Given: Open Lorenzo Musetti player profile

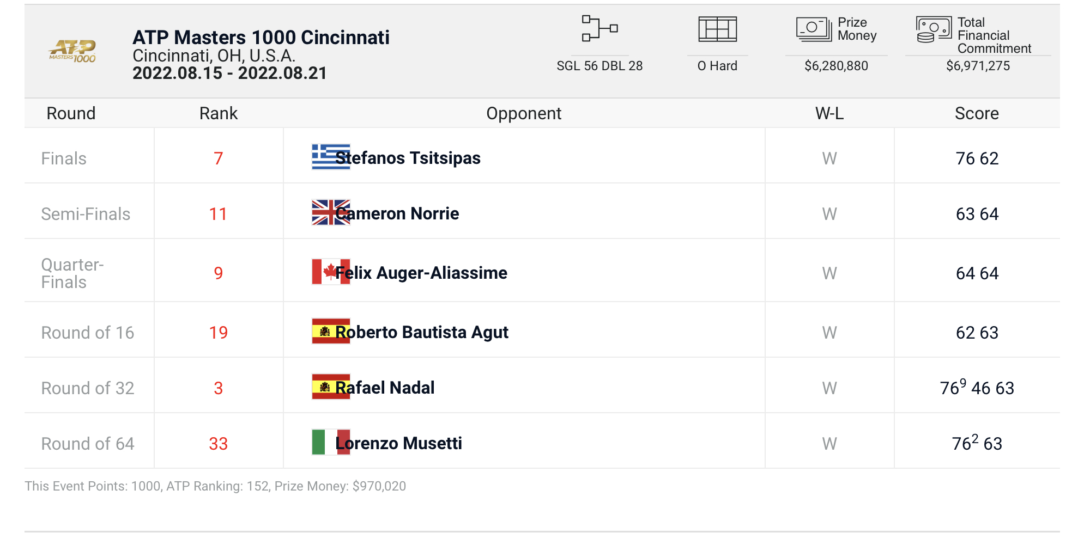Looking at the screenshot, I should [399, 443].
